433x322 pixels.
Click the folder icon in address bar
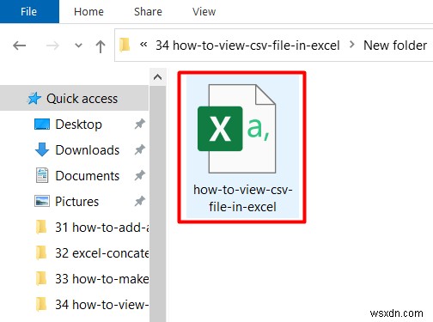(125, 45)
